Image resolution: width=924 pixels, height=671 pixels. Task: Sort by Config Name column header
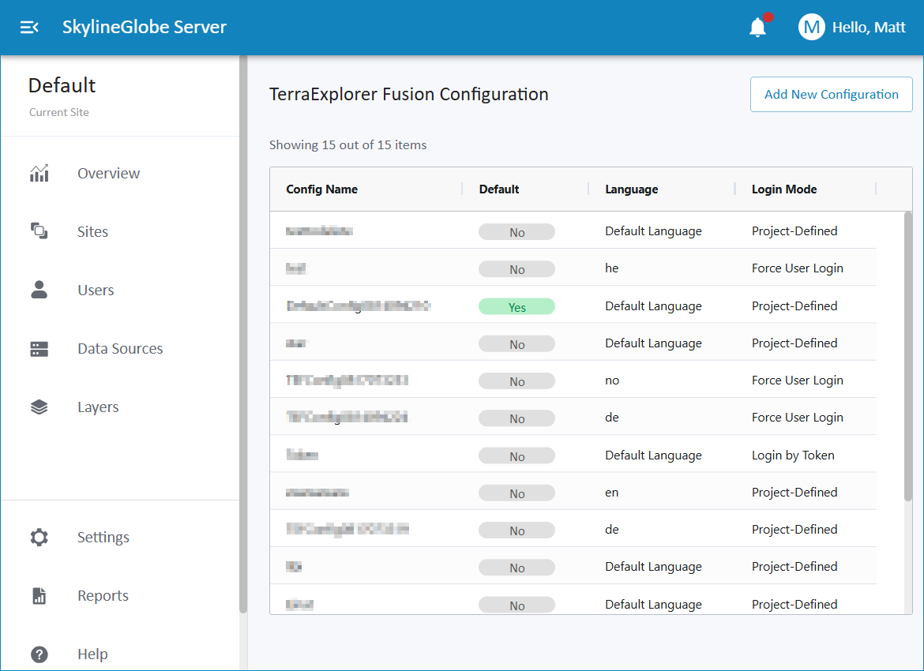(321, 189)
